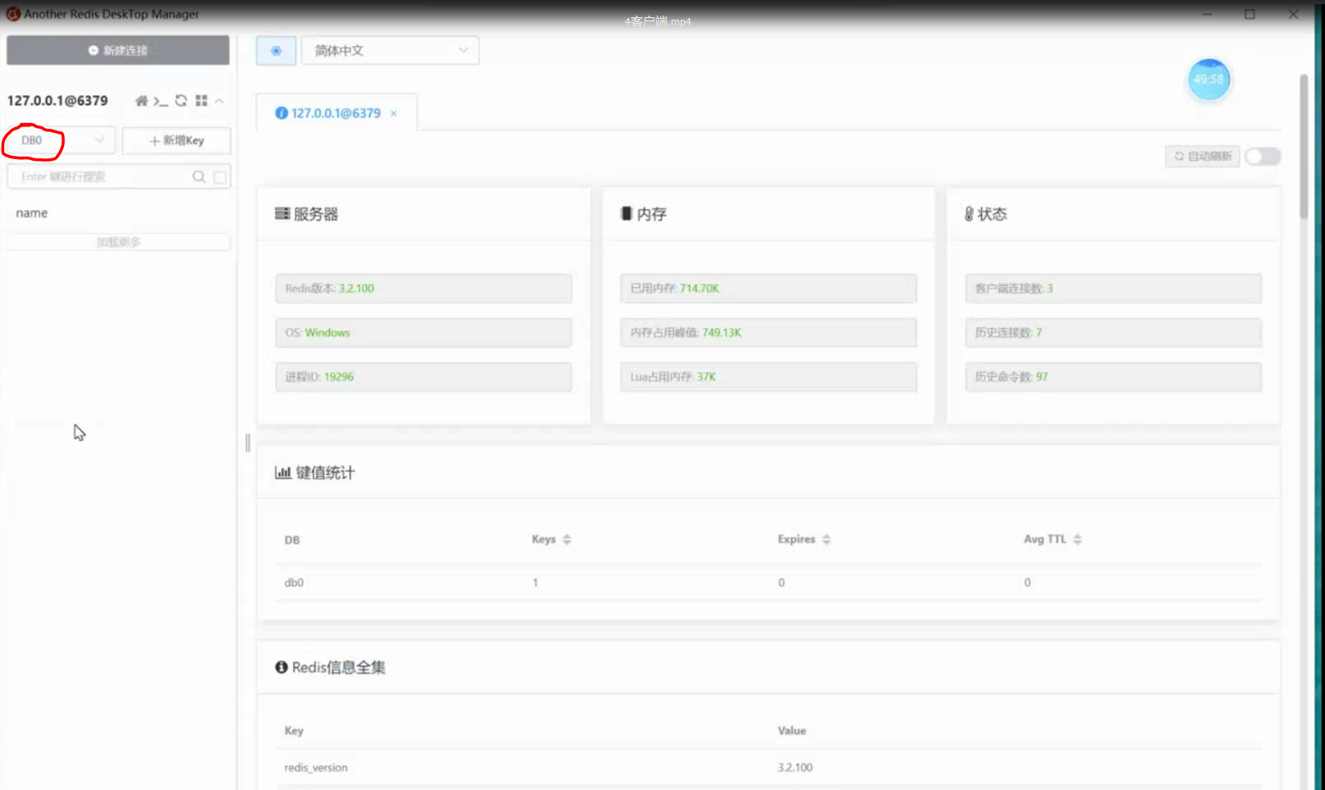Image resolution: width=1325 pixels, height=790 pixels.
Task: Click the sidebar resize handle
Action: coord(248,443)
